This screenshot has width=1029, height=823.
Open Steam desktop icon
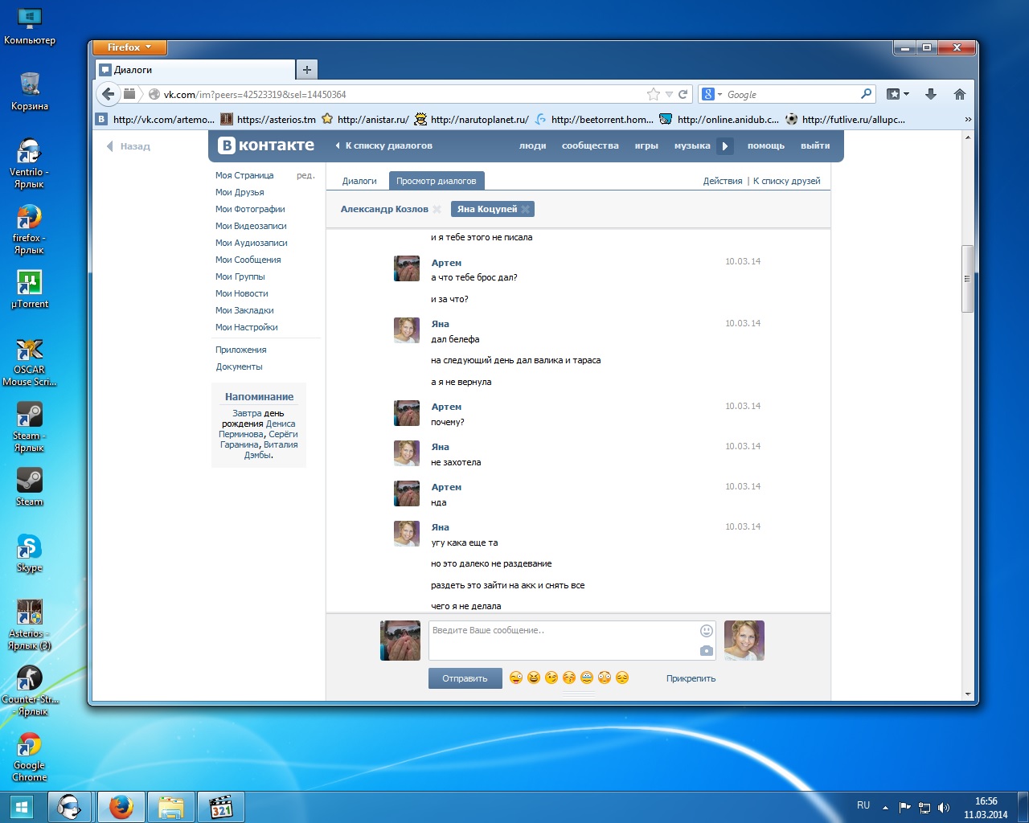pyautogui.click(x=29, y=487)
